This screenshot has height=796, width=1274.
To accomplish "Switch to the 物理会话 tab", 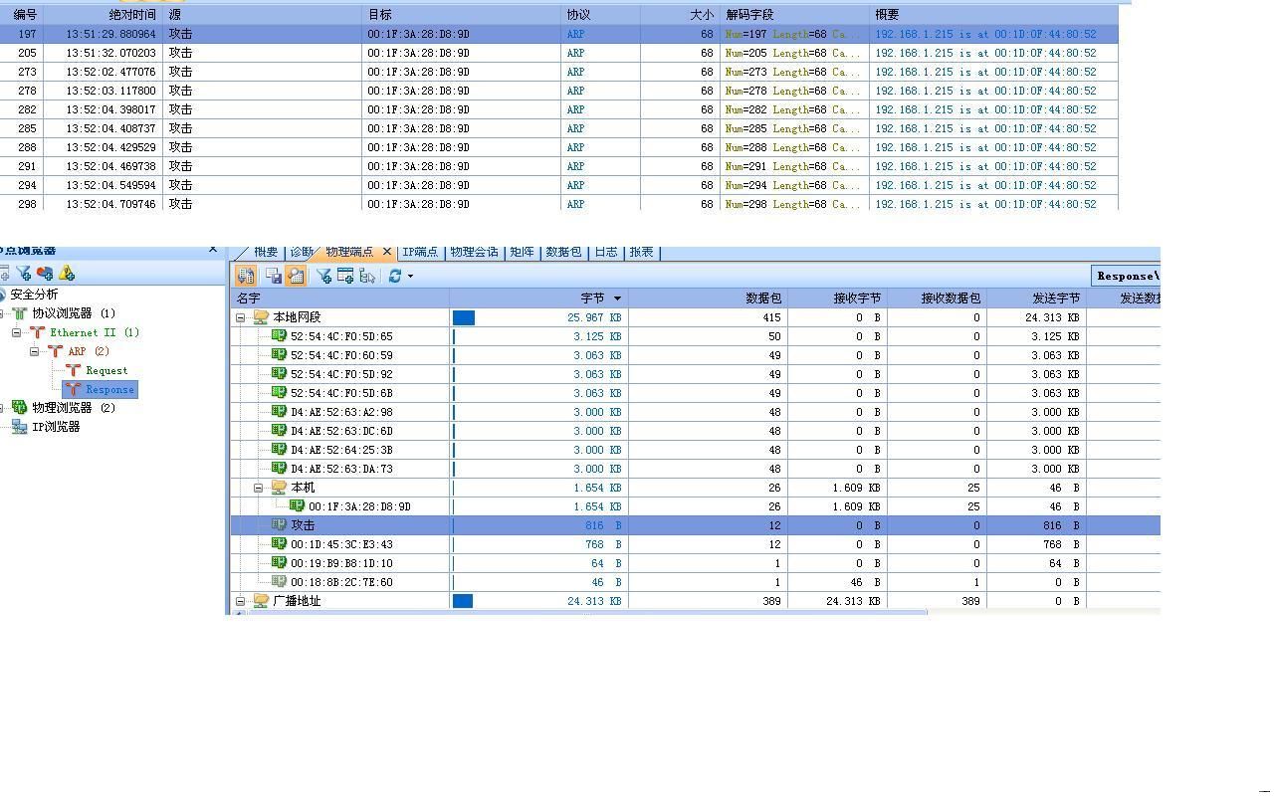I will click(x=474, y=253).
